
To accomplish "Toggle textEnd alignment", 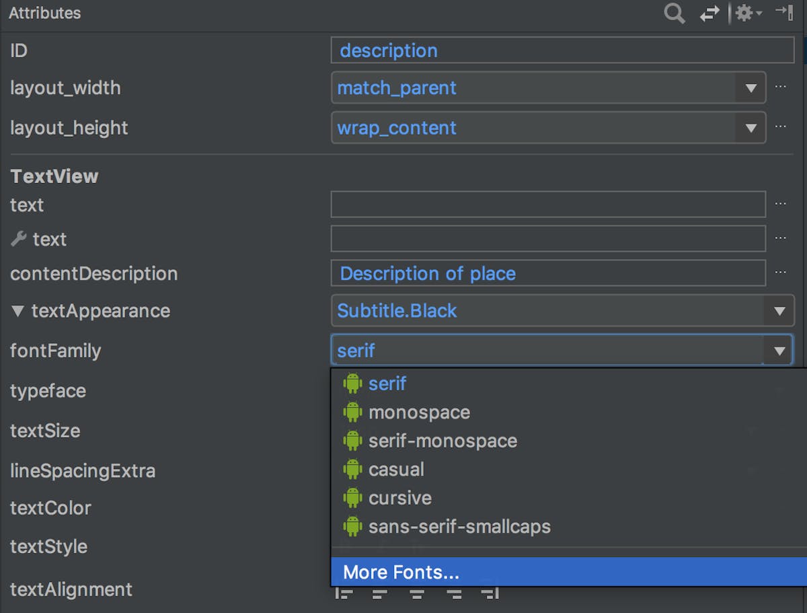I will coord(454,595).
